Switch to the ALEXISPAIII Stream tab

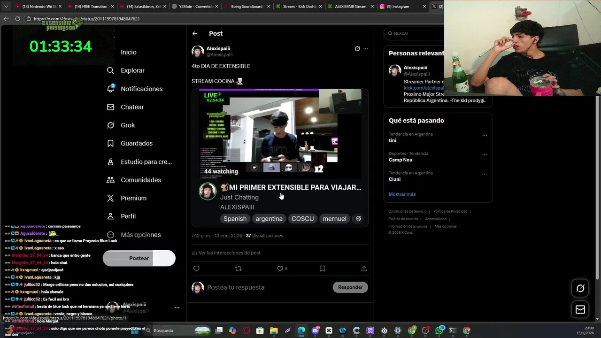350,7
